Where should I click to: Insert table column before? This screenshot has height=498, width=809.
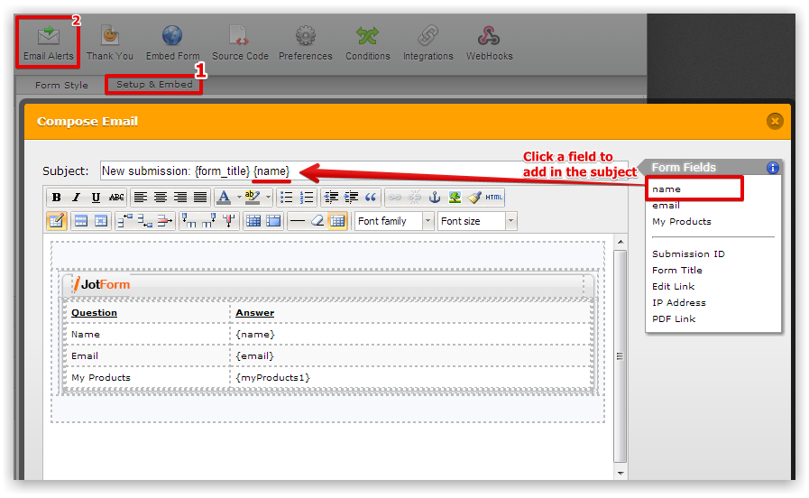pos(188,221)
